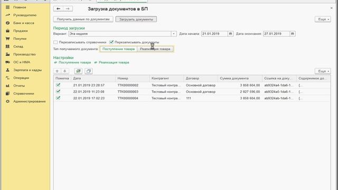Select Поступление товара document type
Image resolution: width=338 pixels, height=190 pixels.
point(118,49)
